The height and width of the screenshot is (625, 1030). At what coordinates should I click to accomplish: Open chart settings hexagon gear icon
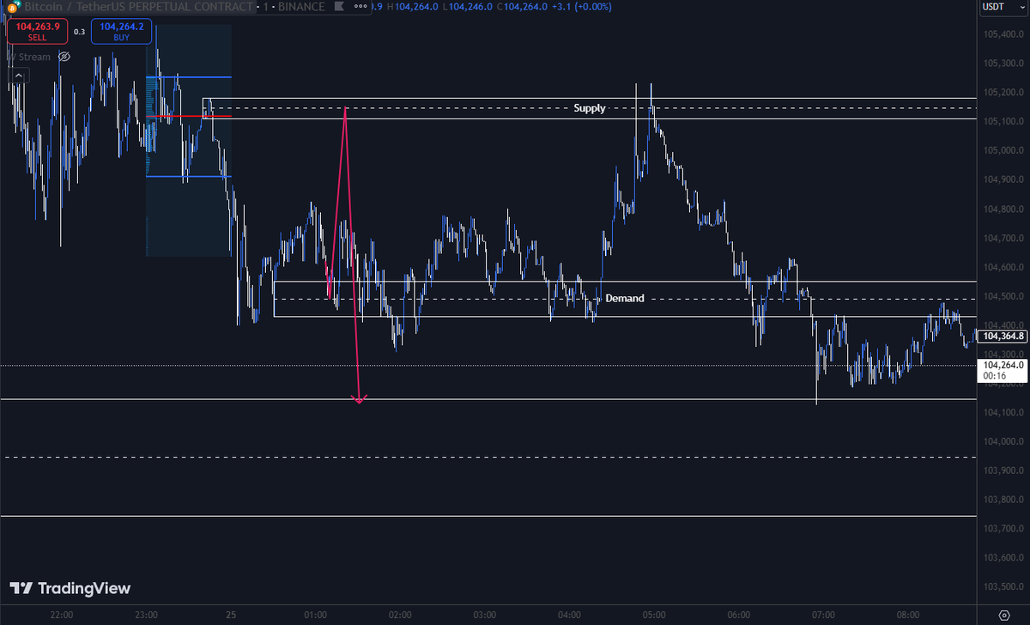(1004, 616)
